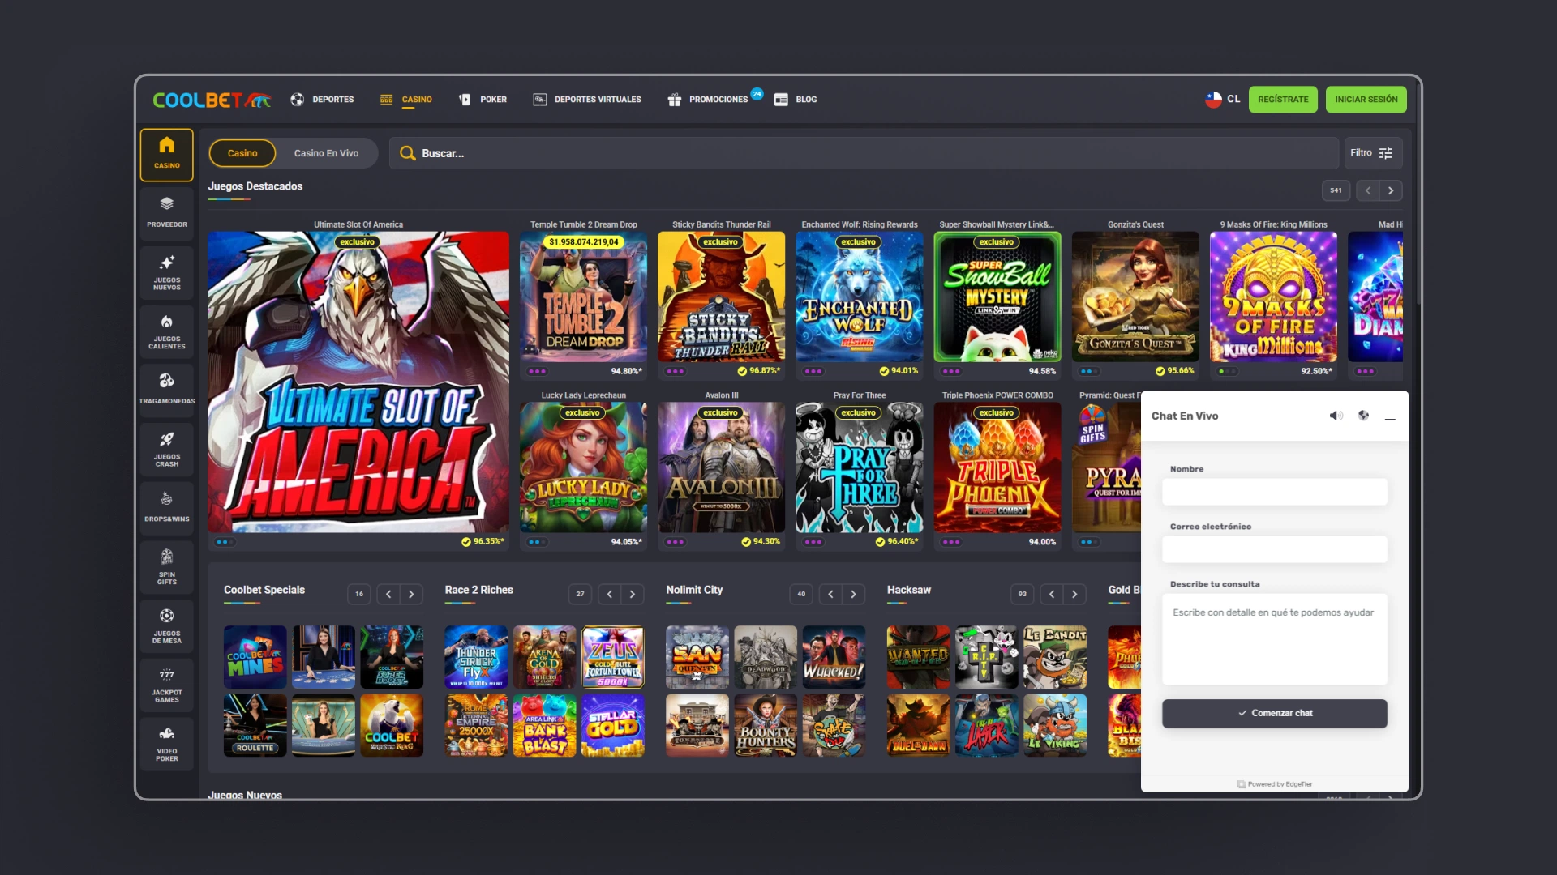Open Juegos de Mesa in the sidebar
1557x875 pixels.
pyautogui.click(x=167, y=625)
